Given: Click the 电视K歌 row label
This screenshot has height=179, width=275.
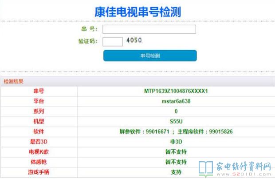Looking at the screenshot, I should pyautogui.click(x=39, y=152).
